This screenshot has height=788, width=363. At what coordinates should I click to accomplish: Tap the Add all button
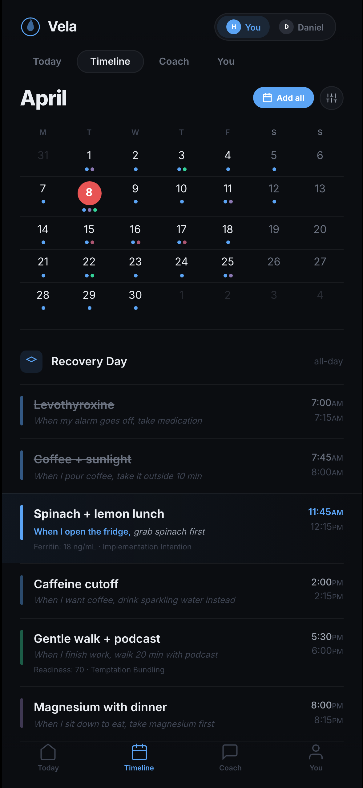point(283,98)
